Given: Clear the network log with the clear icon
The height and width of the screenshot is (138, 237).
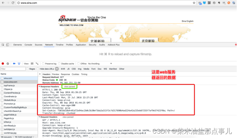Looking at the screenshot, I should (x=8, y=64).
